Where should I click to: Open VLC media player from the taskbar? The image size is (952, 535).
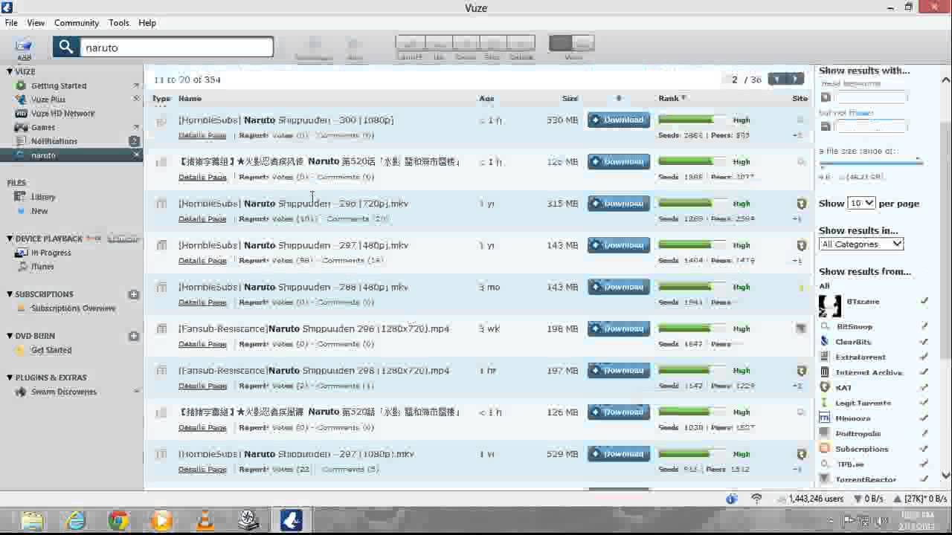[x=205, y=521]
